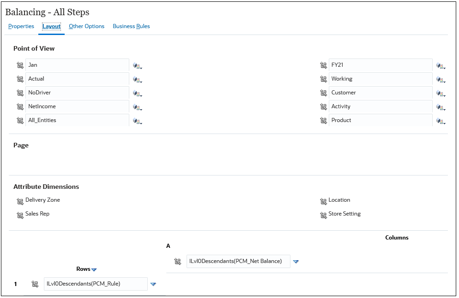The width and height of the screenshot is (459, 298).
Task: Select the hierarchy icon next to Working
Action: [x=324, y=79]
